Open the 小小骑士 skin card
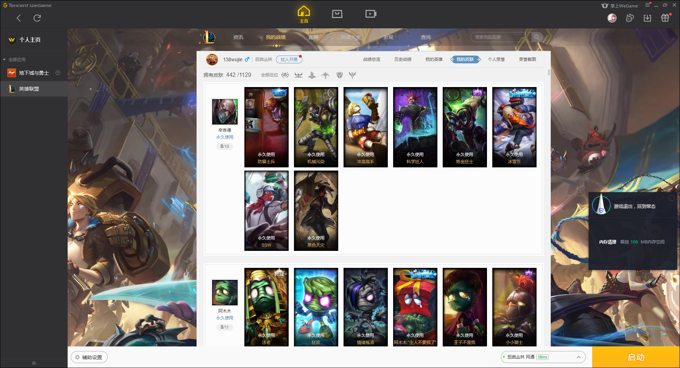 tap(514, 307)
